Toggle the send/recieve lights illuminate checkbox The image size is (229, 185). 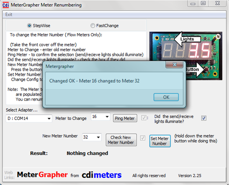pos(204,118)
